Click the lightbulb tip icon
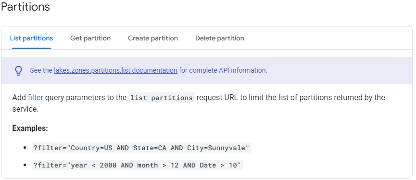Viewport: 416px width, 180px height. pos(18,71)
